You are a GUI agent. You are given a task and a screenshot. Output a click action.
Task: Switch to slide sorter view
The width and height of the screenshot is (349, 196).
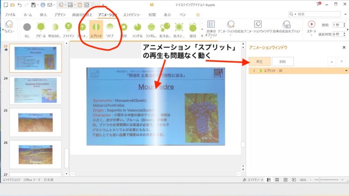tap(277, 180)
